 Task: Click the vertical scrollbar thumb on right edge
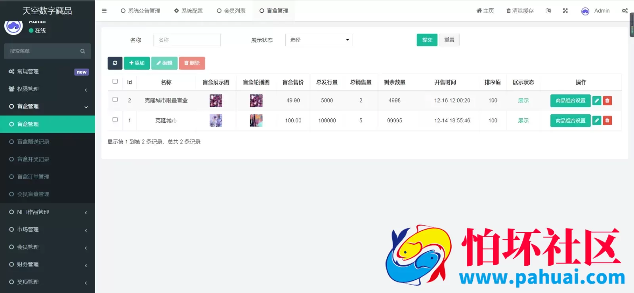click(632, 25)
